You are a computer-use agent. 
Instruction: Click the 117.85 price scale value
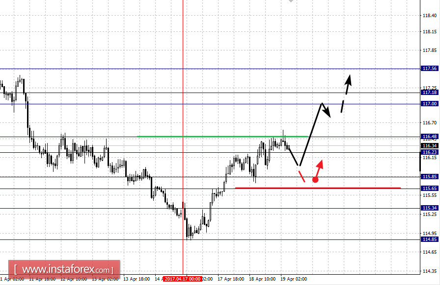click(x=430, y=50)
